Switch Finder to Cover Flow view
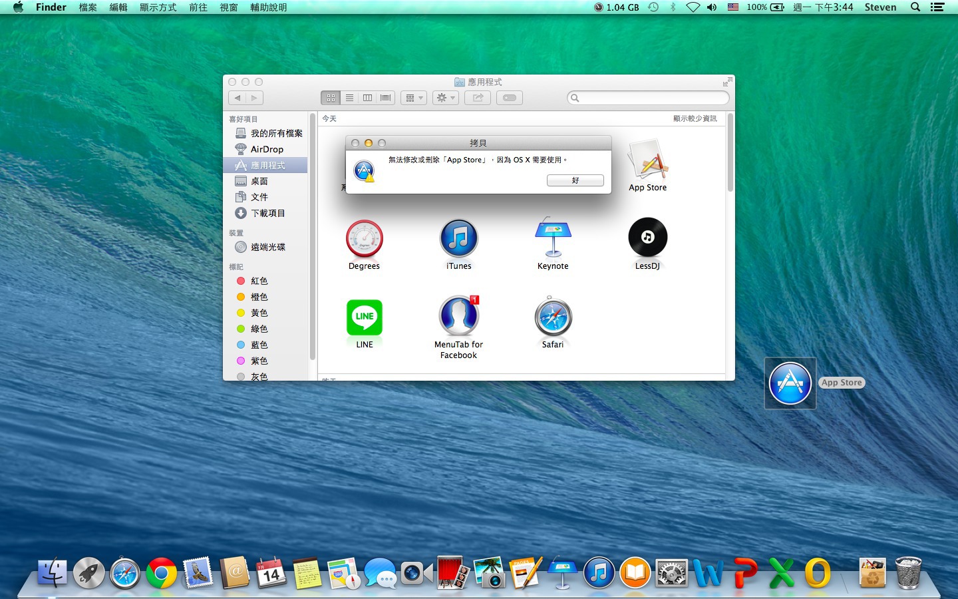The height and width of the screenshot is (599, 958). (386, 98)
